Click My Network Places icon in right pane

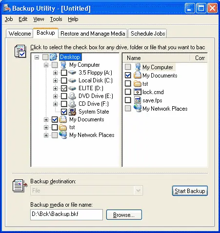click(x=138, y=108)
